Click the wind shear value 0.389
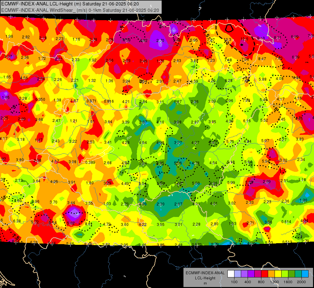This screenshot has height=288, width=314. tap(90, 162)
